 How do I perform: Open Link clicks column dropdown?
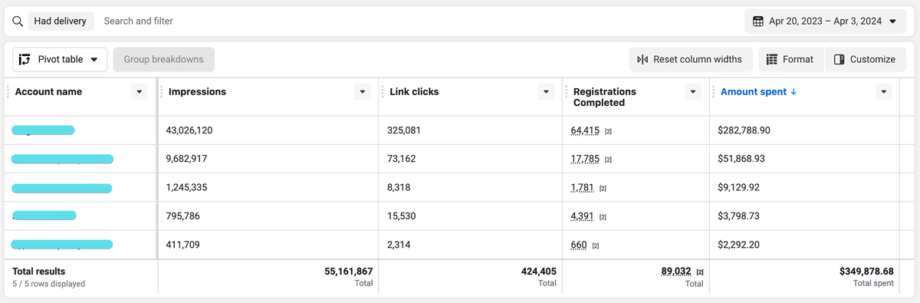click(x=546, y=91)
